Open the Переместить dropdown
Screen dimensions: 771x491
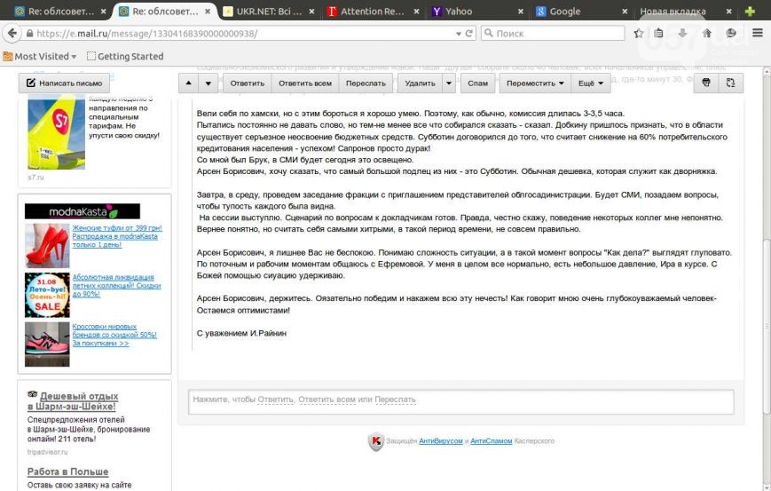(x=536, y=83)
